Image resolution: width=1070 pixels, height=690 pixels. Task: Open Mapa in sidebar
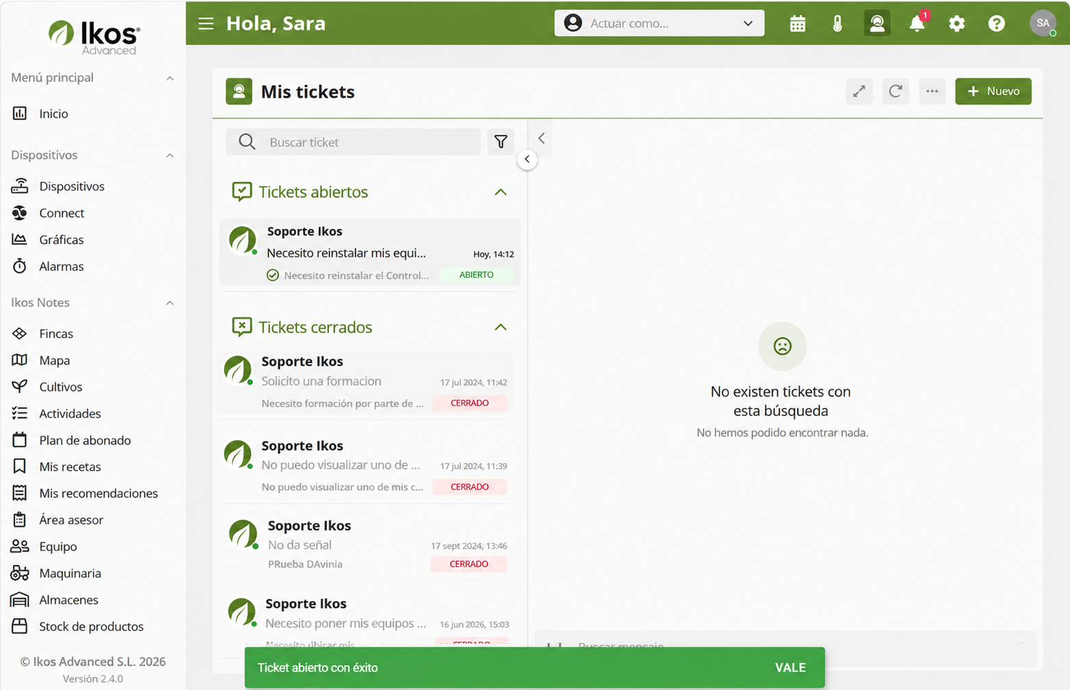tap(54, 360)
